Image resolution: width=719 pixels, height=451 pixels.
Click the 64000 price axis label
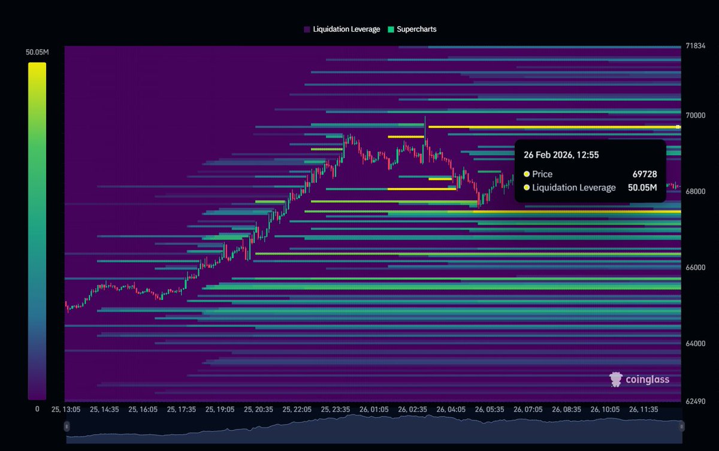tap(696, 344)
